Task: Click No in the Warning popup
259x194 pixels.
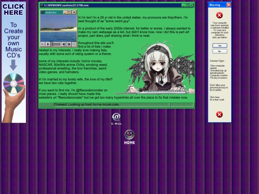Action: point(220,51)
